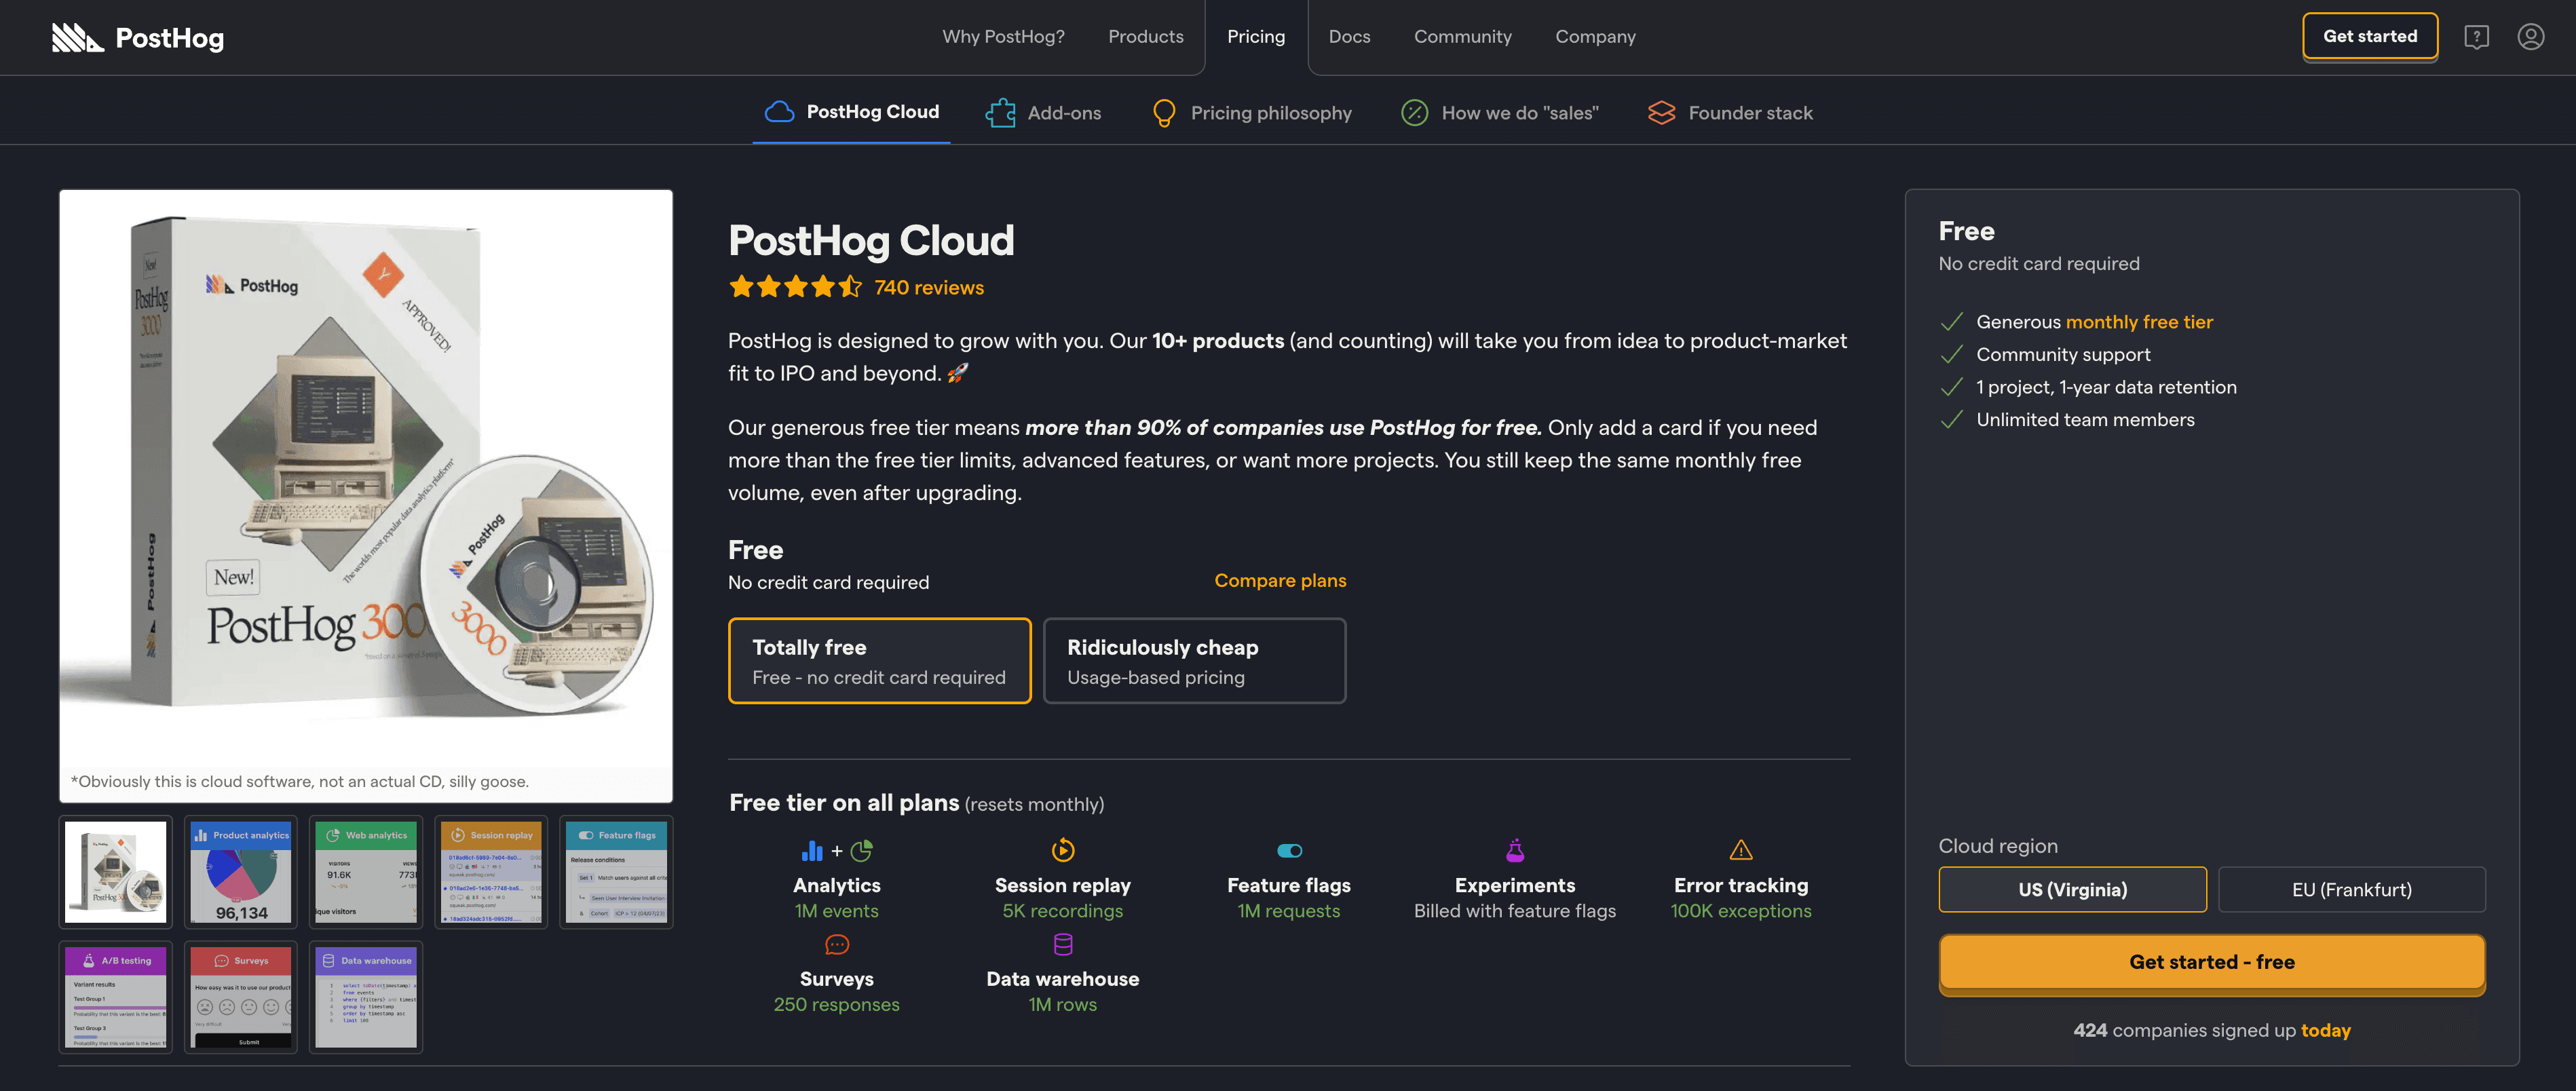Click the Error tracking warning triangle icon
The image size is (2576, 1091).
[1740, 850]
